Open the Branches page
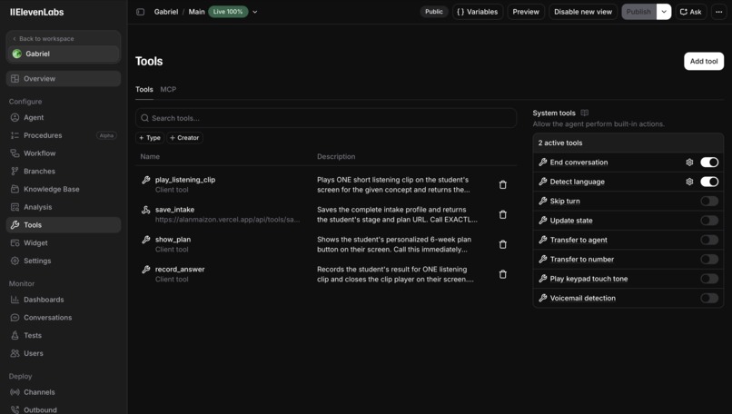 point(64,172)
